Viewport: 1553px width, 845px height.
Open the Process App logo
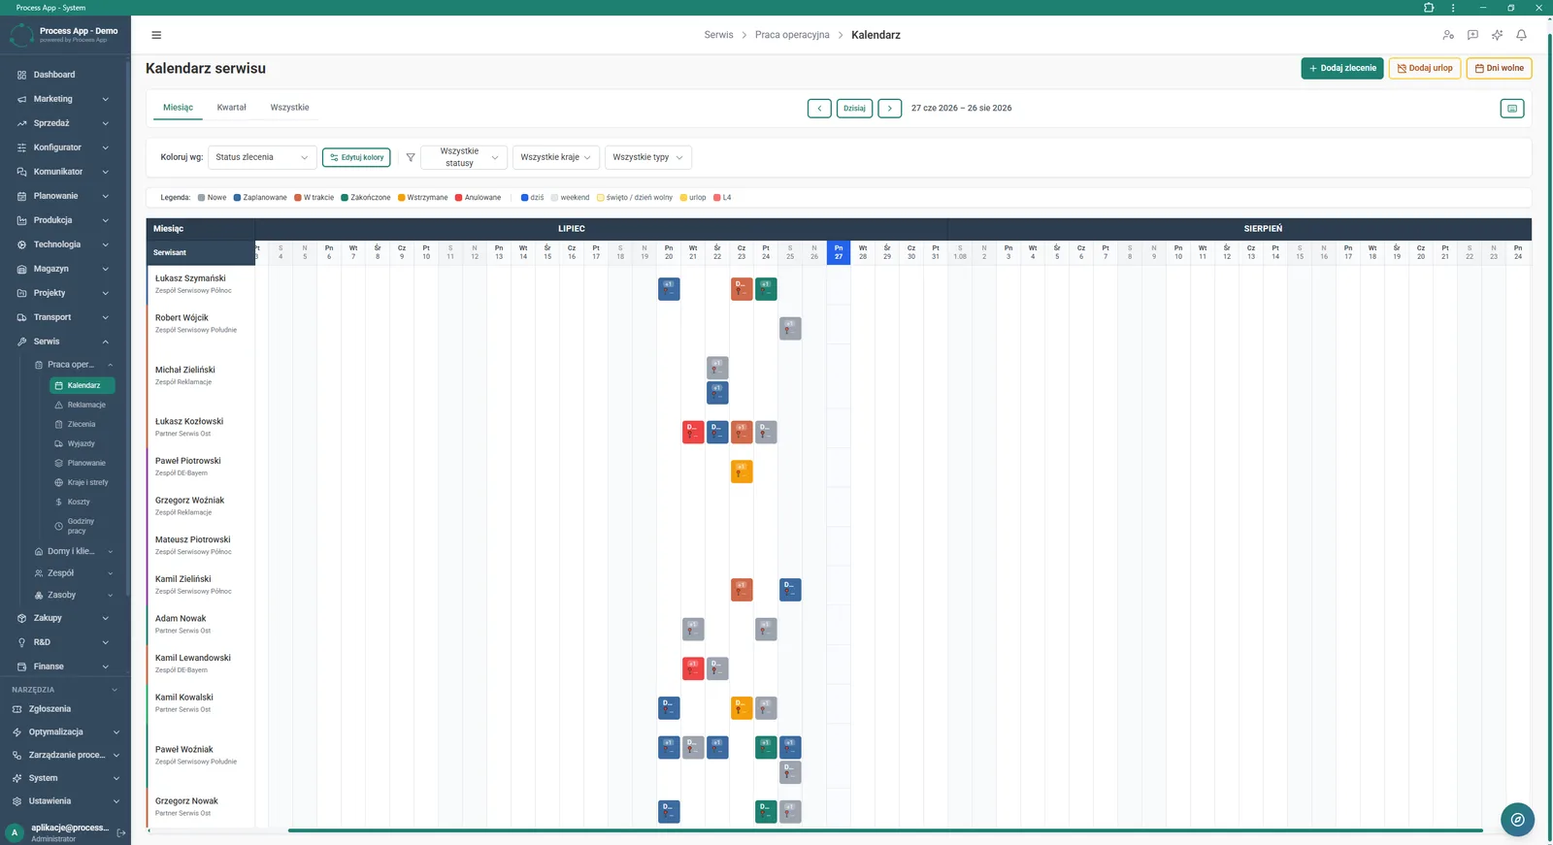21,35
